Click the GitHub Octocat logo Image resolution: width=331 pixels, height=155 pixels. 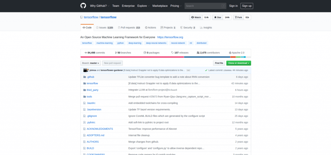pyautogui.click(x=83, y=6)
